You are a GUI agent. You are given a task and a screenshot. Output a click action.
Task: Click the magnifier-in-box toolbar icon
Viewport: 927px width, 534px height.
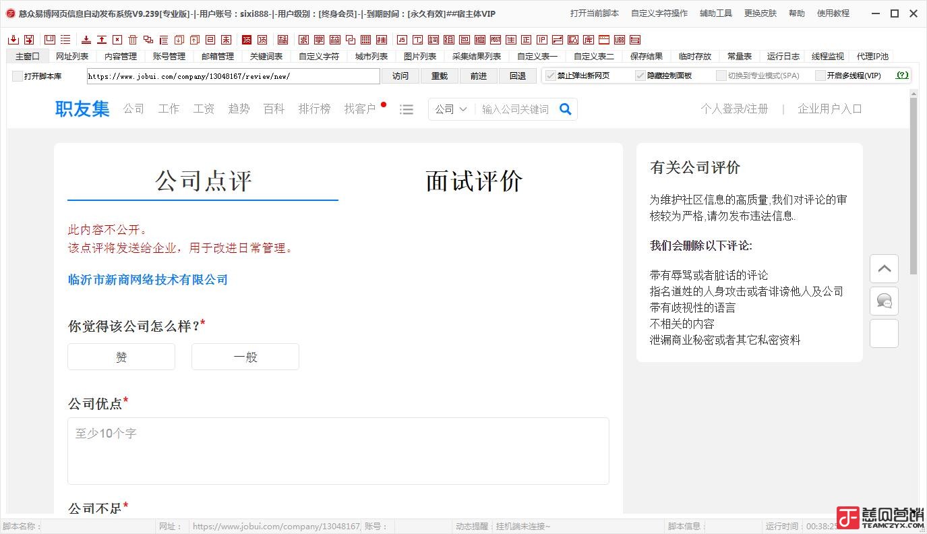pyautogui.click(x=572, y=40)
